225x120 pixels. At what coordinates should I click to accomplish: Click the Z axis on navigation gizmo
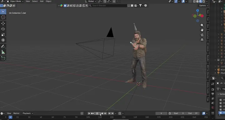click(197, 11)
